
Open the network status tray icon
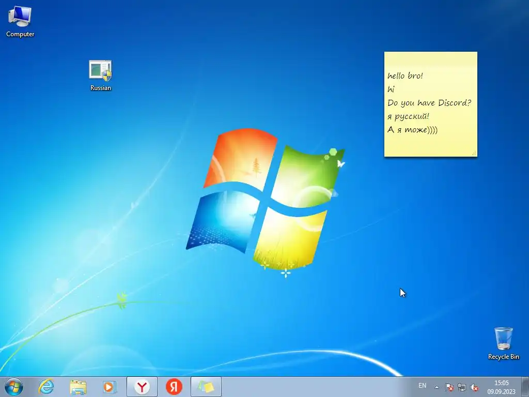(461, 387)
